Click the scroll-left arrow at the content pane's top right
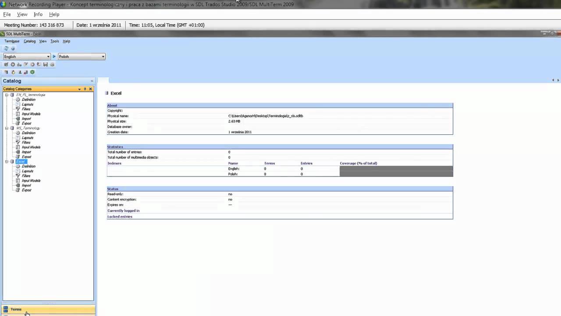Screen dimensions: 561x316 point(553,80)
